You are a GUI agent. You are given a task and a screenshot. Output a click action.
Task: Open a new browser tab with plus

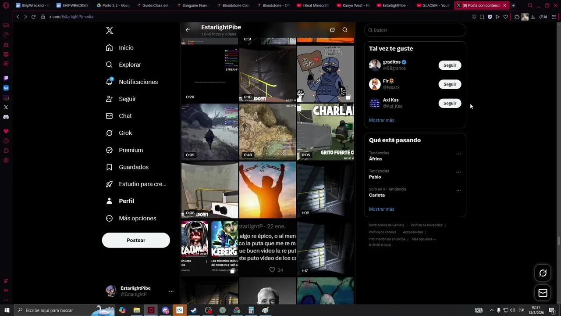click(513, 5)
